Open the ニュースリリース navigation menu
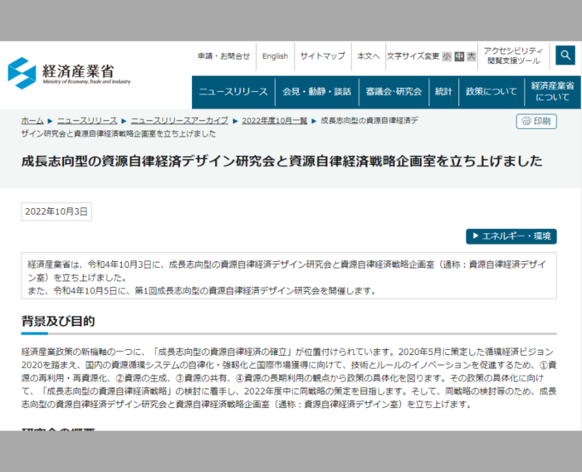 pos(233,92)
